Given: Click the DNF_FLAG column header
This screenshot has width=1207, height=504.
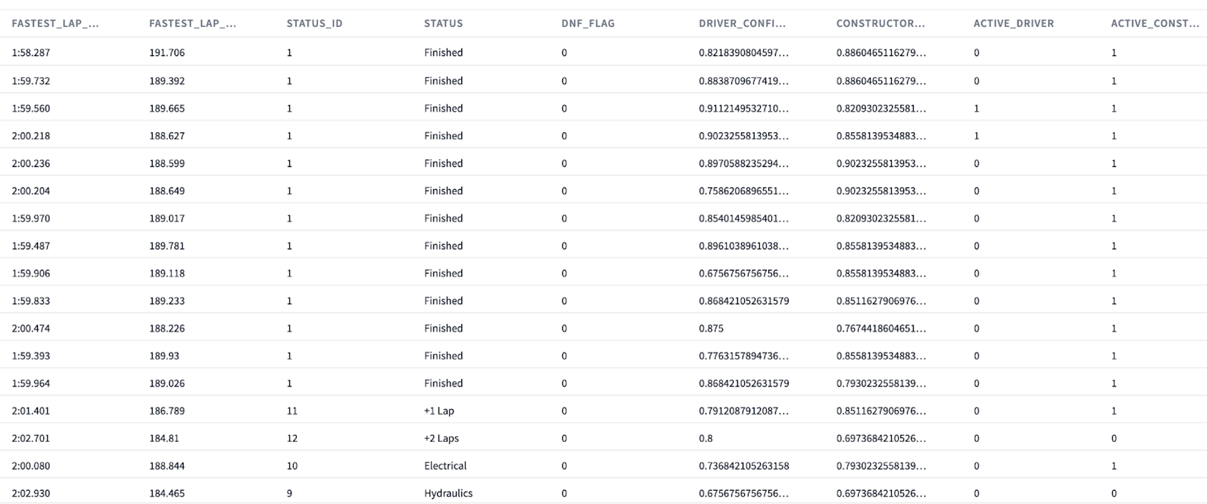Looking at the screenshot, I should point(588,24).
